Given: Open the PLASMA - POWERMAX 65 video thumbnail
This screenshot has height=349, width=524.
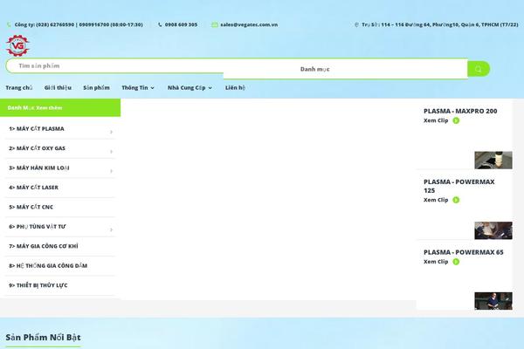Looking at the screenshot, I should [x=493, y=301].
